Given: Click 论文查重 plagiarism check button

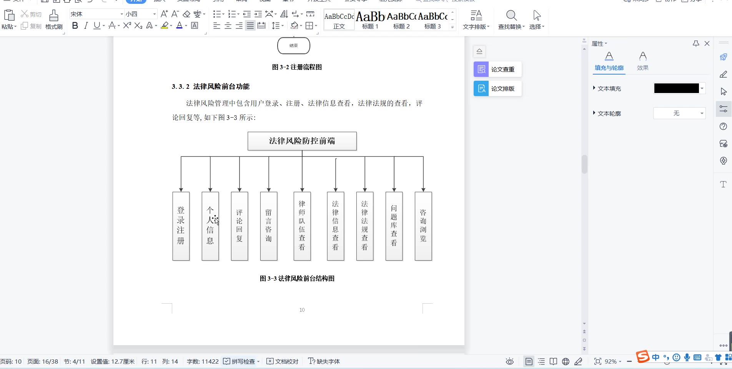Looking at the screenshot, I should click(497, 69).
